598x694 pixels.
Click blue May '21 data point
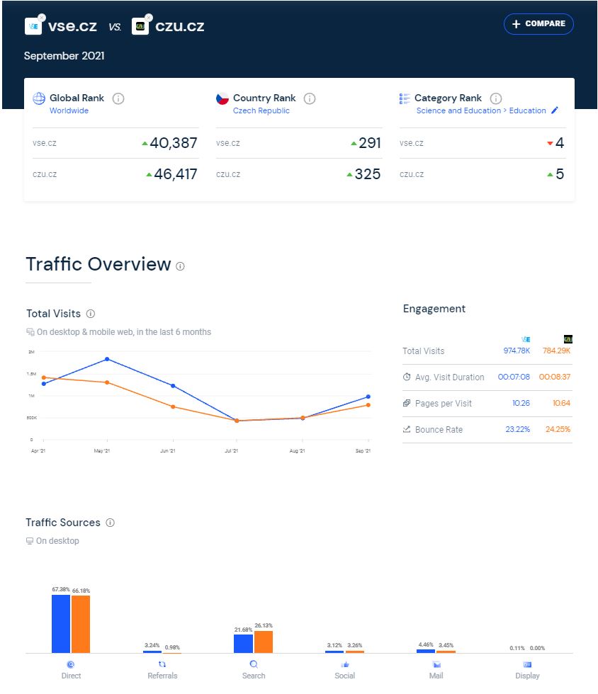[x=107, y=360]
